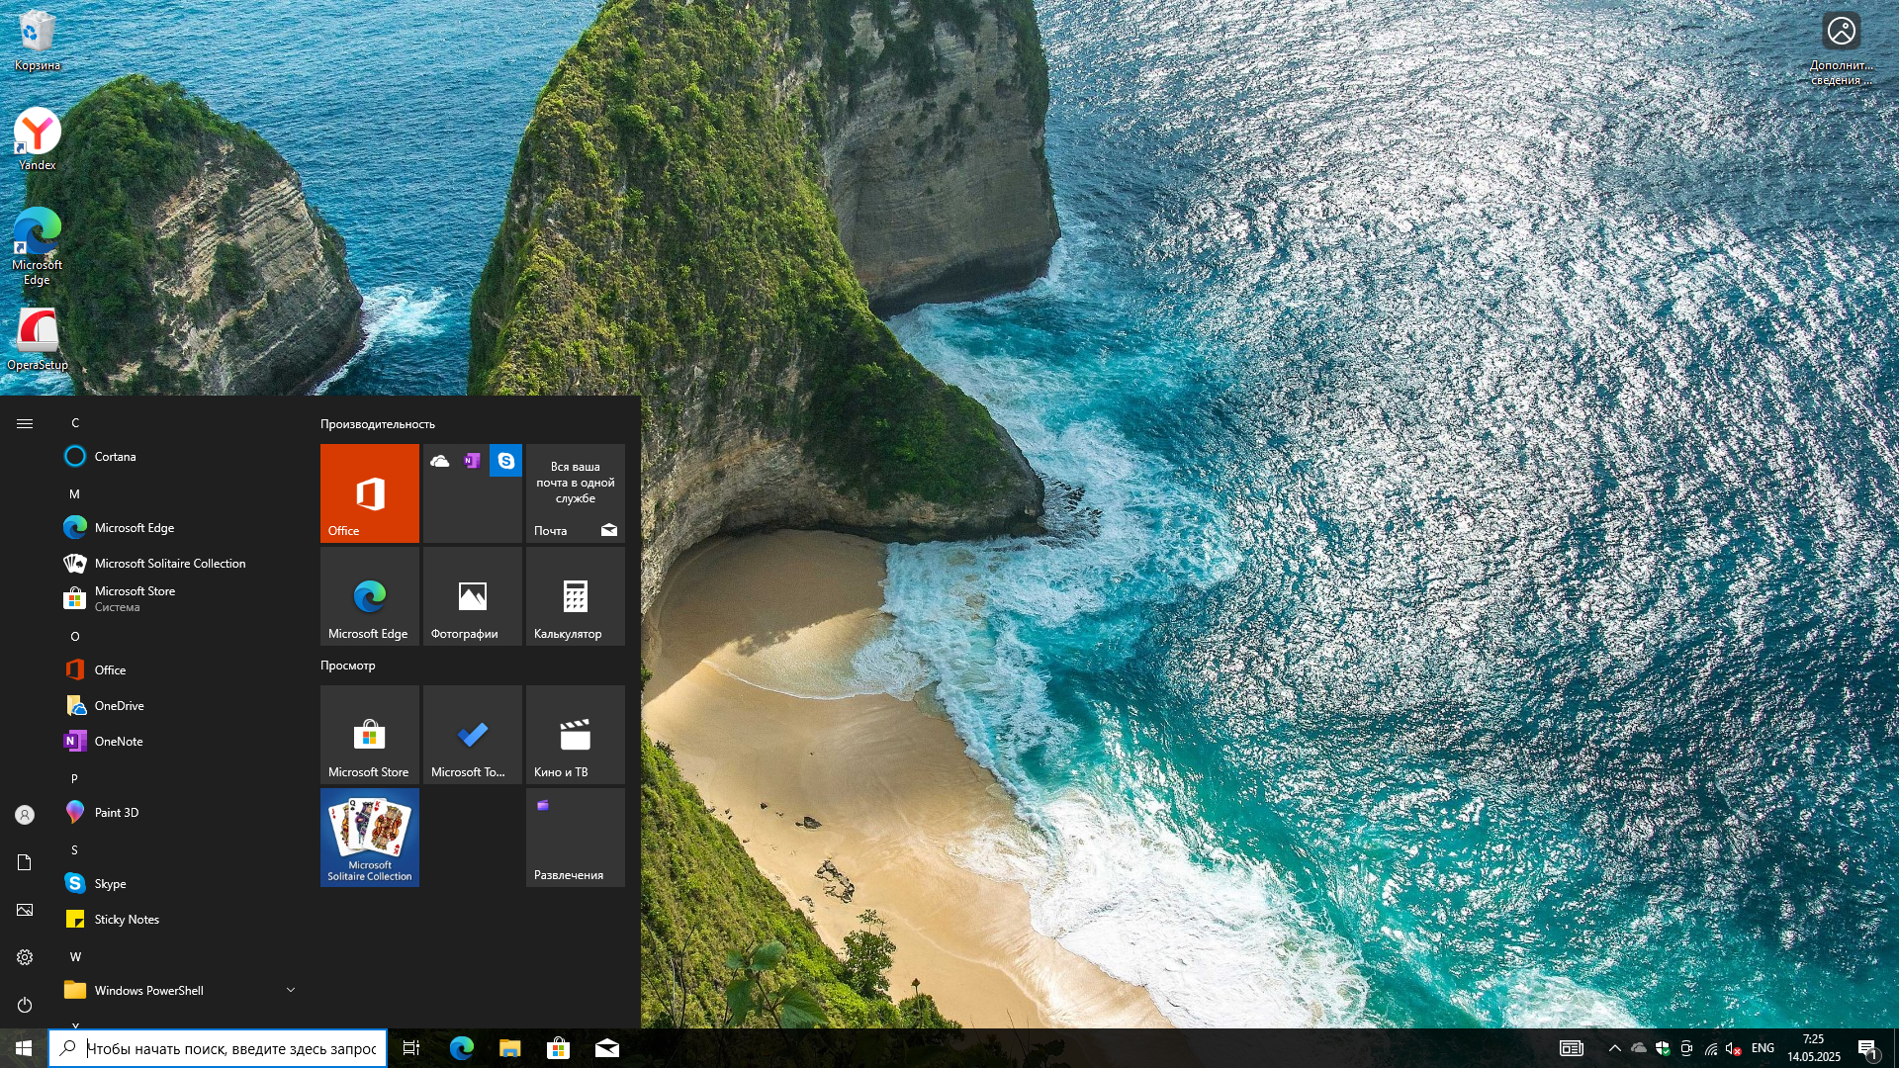Click the Power icon in Start sidebar
This screenshot has width=1899, height=1068.
coord(25,1005)
